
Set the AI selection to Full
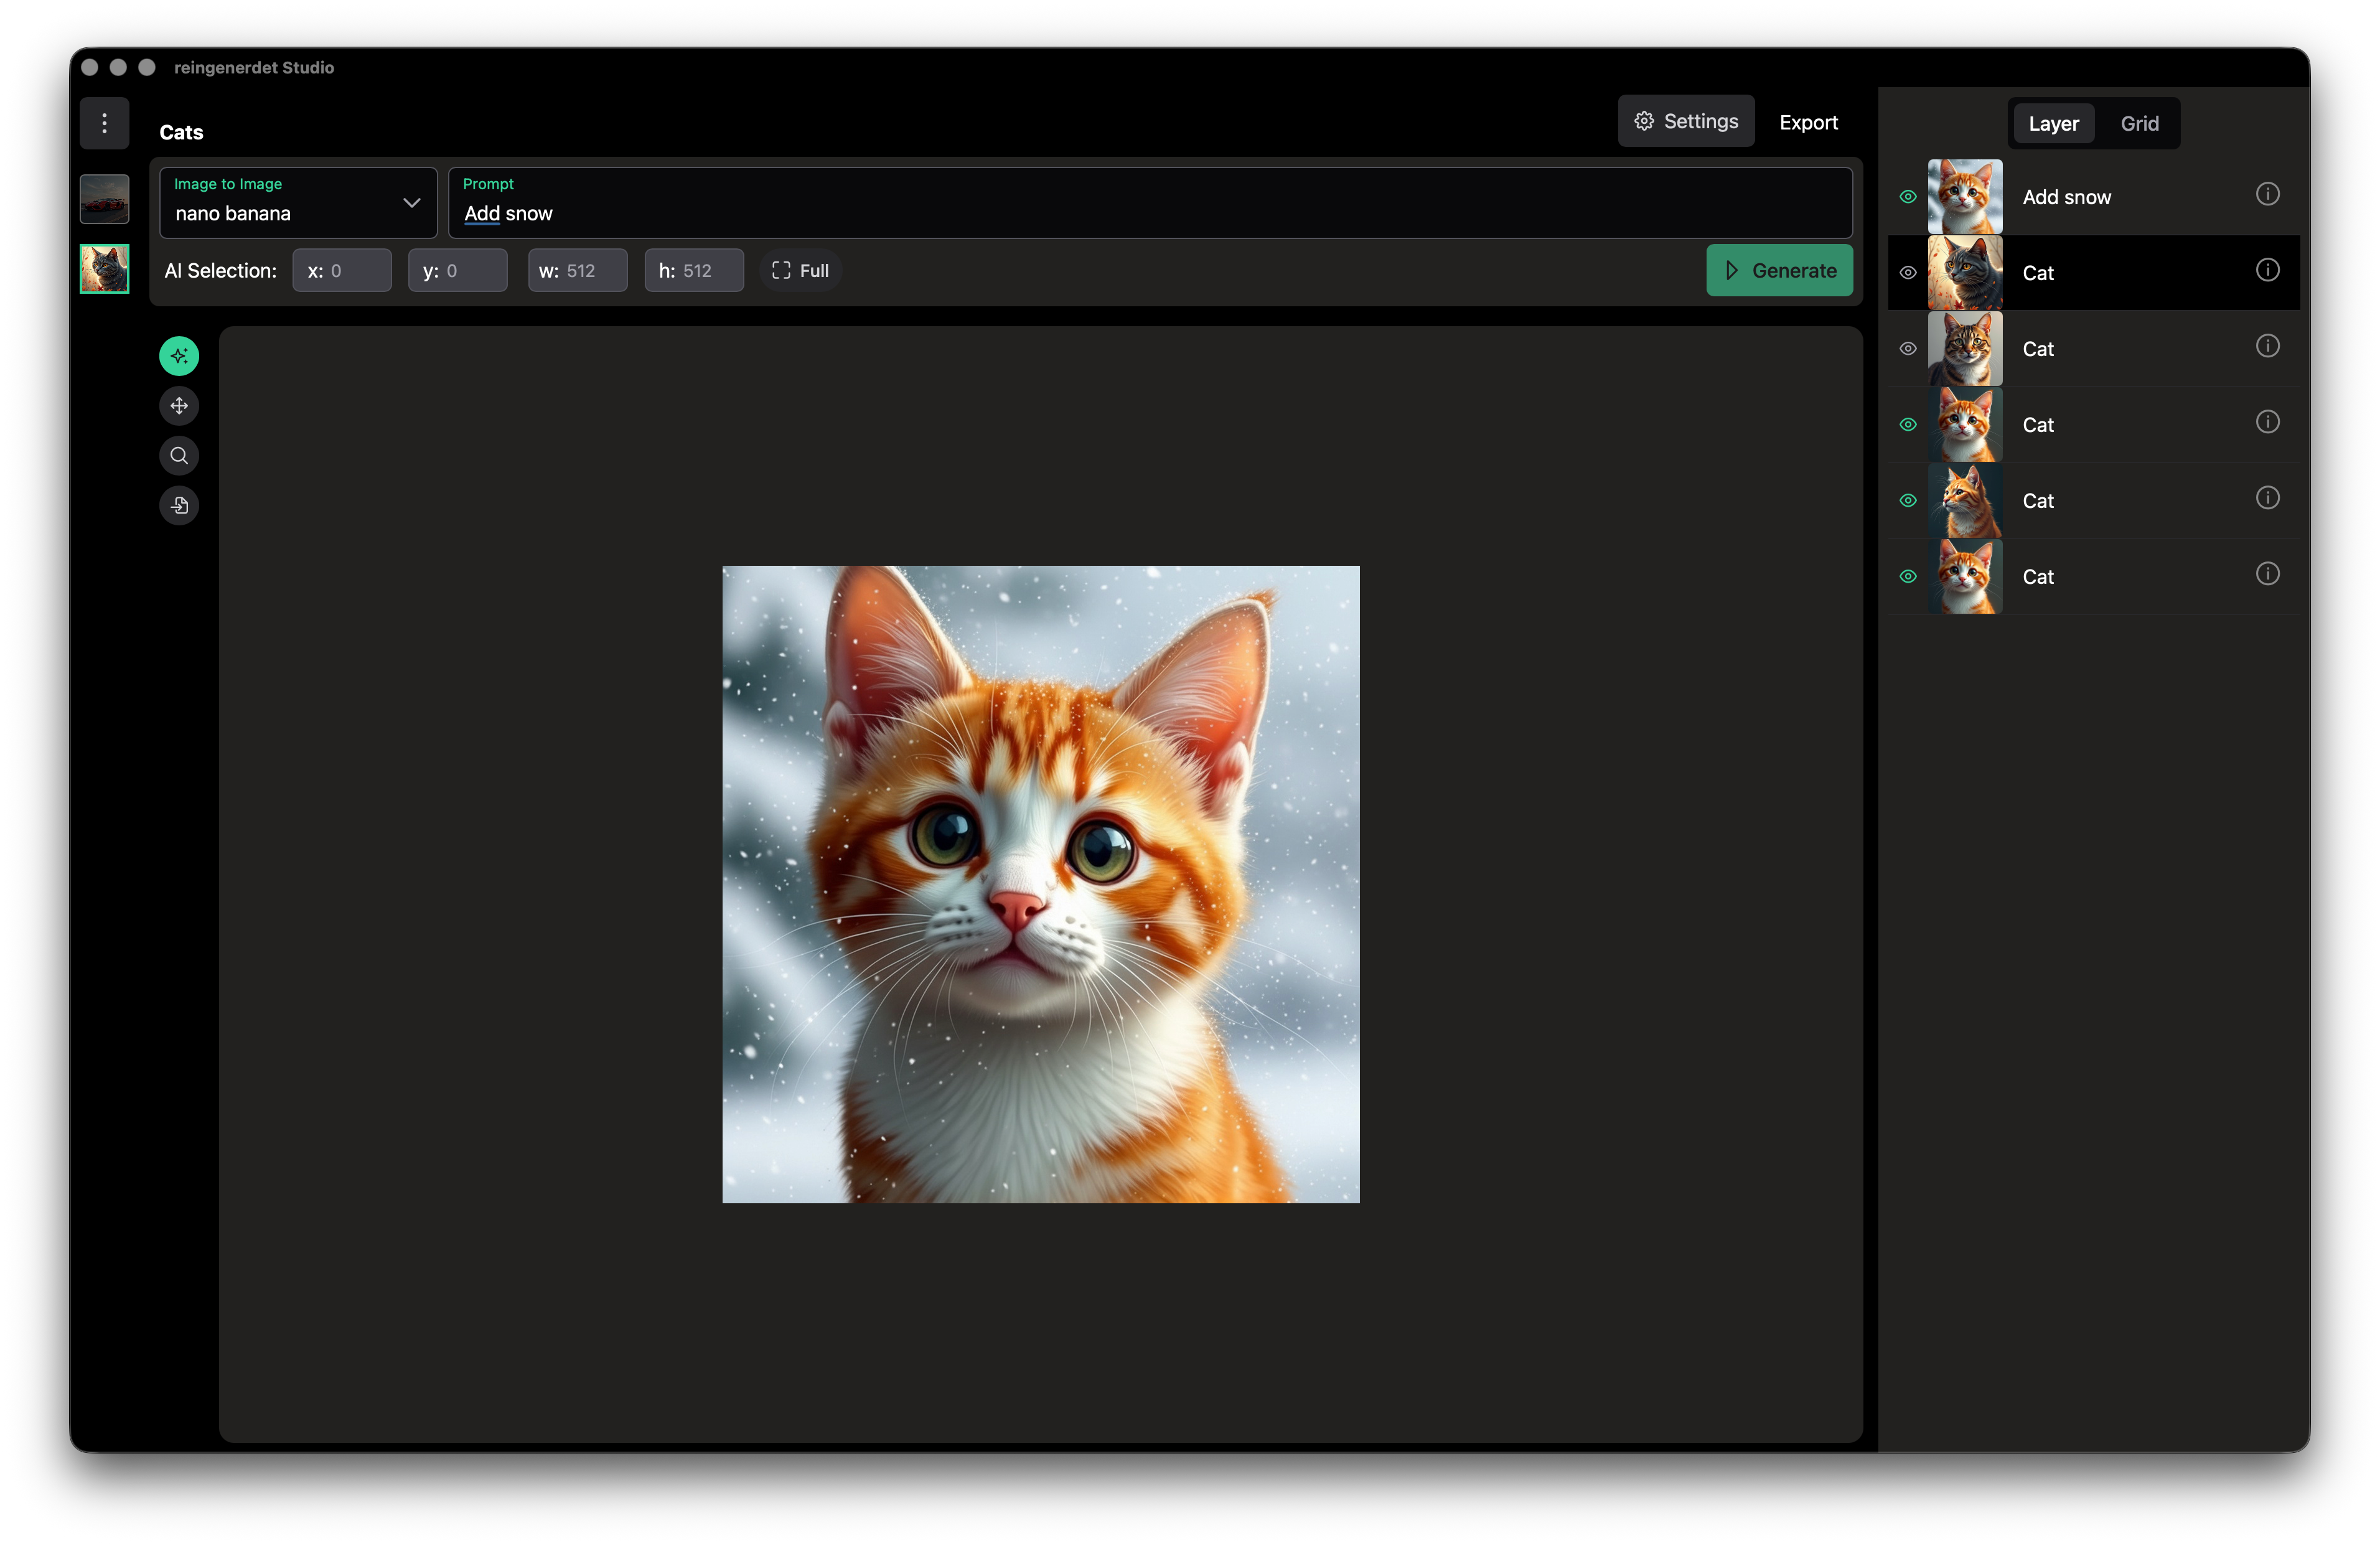tap(800, 271)
